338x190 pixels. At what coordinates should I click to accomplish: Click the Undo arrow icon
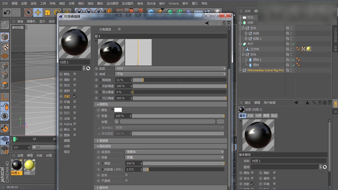[7, 13]
